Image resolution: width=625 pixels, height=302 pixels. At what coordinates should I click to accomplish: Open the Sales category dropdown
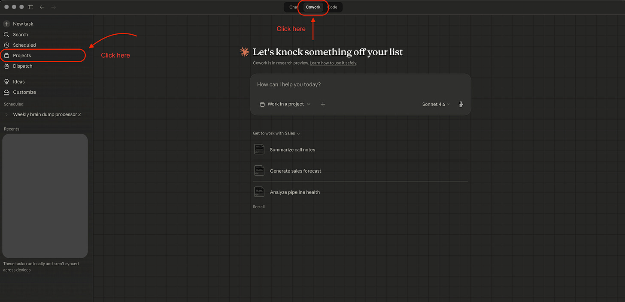coord(292,133)
